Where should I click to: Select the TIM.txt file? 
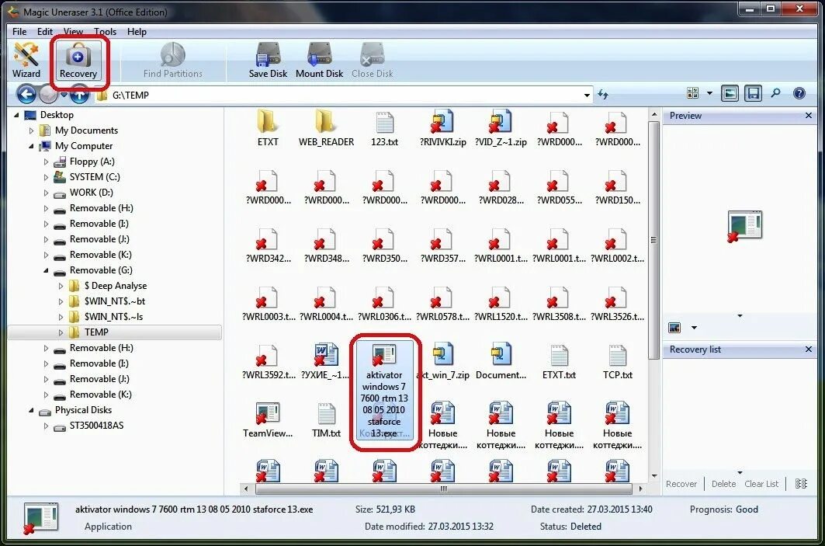[x=326, y=420]
